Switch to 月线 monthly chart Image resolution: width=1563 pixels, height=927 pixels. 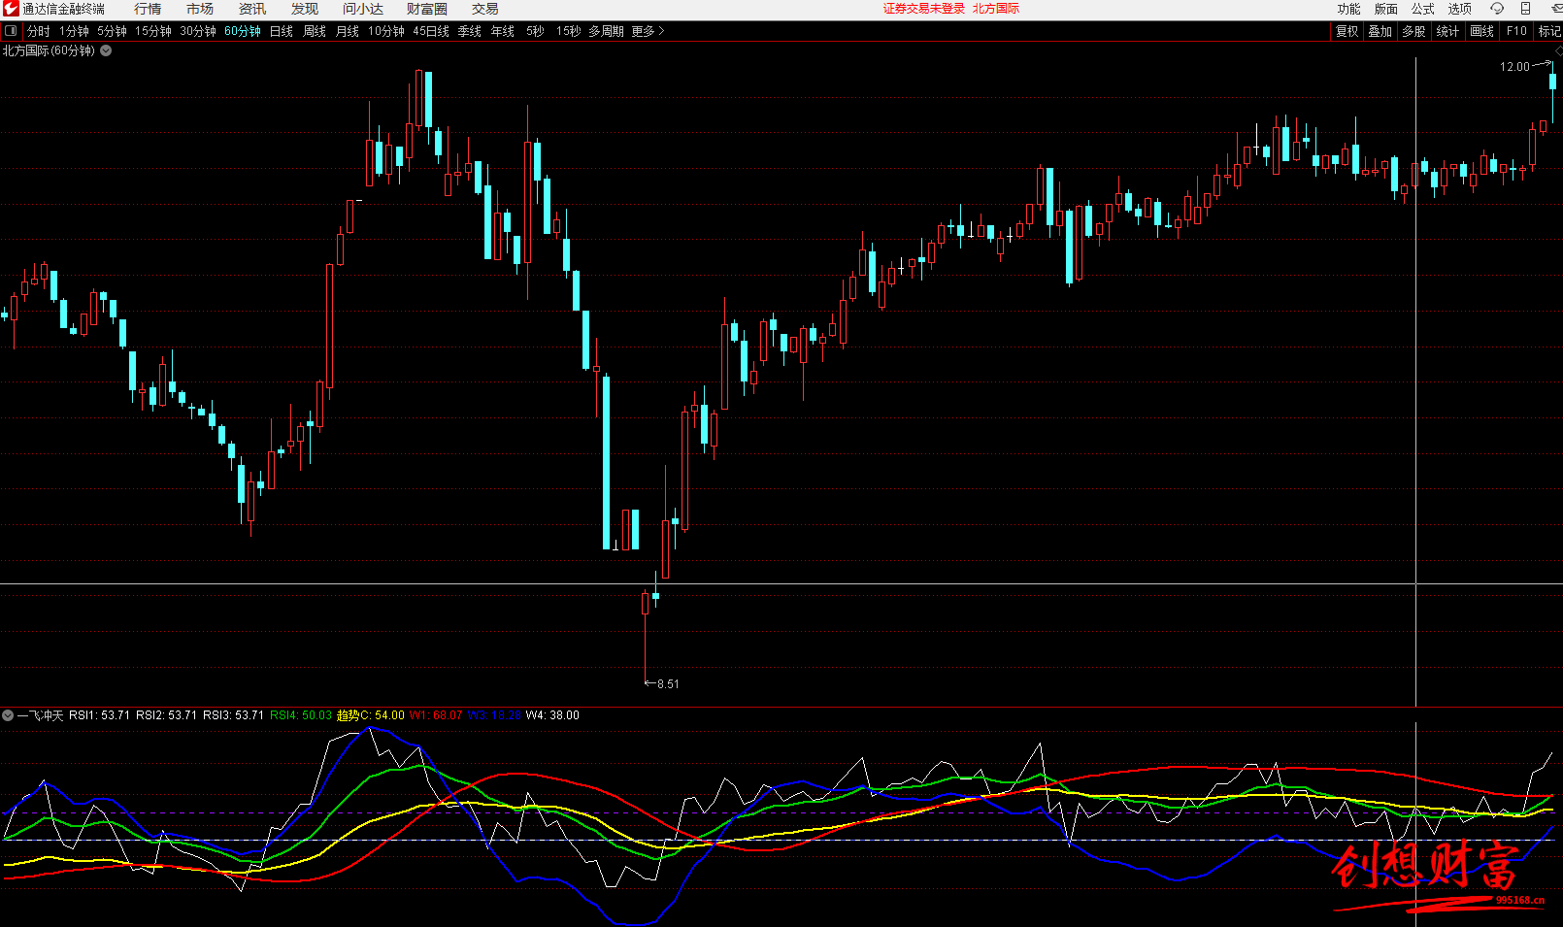point(348,31)
